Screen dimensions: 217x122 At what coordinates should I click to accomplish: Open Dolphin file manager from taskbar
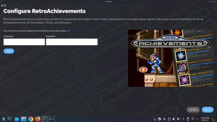[24, 119]
